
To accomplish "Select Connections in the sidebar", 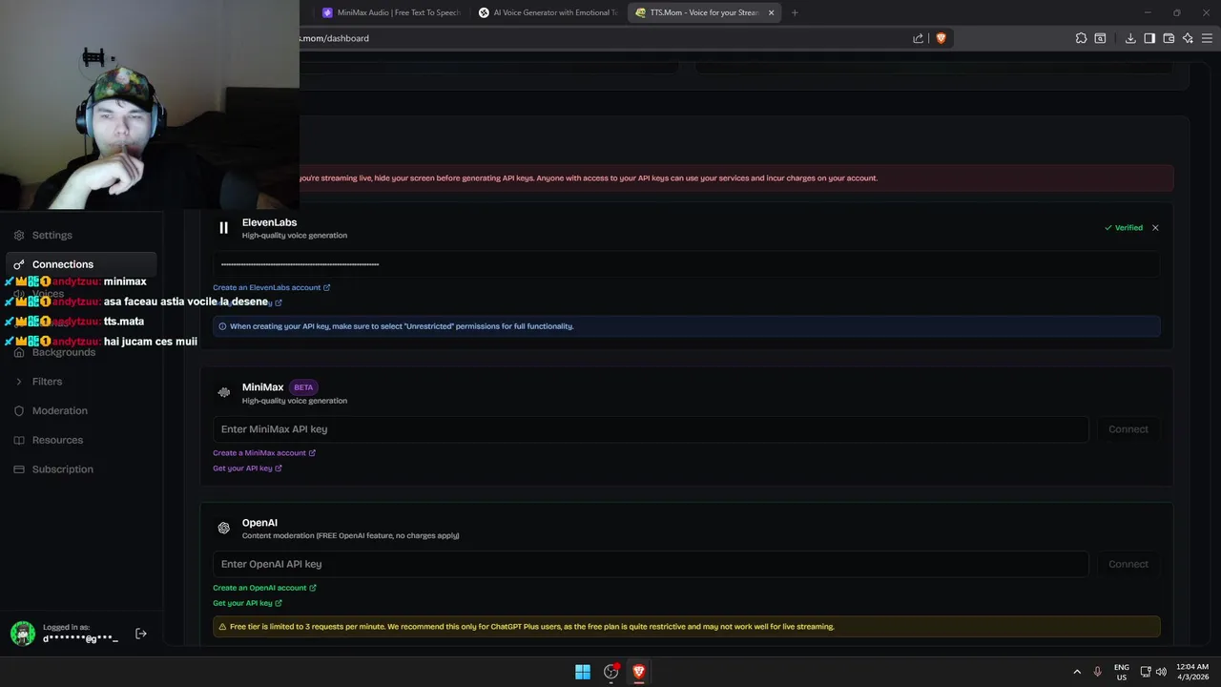I will point(81,264).
